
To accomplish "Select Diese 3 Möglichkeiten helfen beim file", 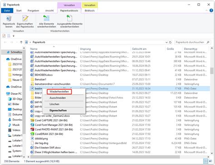I will click(x=56, y=152).
